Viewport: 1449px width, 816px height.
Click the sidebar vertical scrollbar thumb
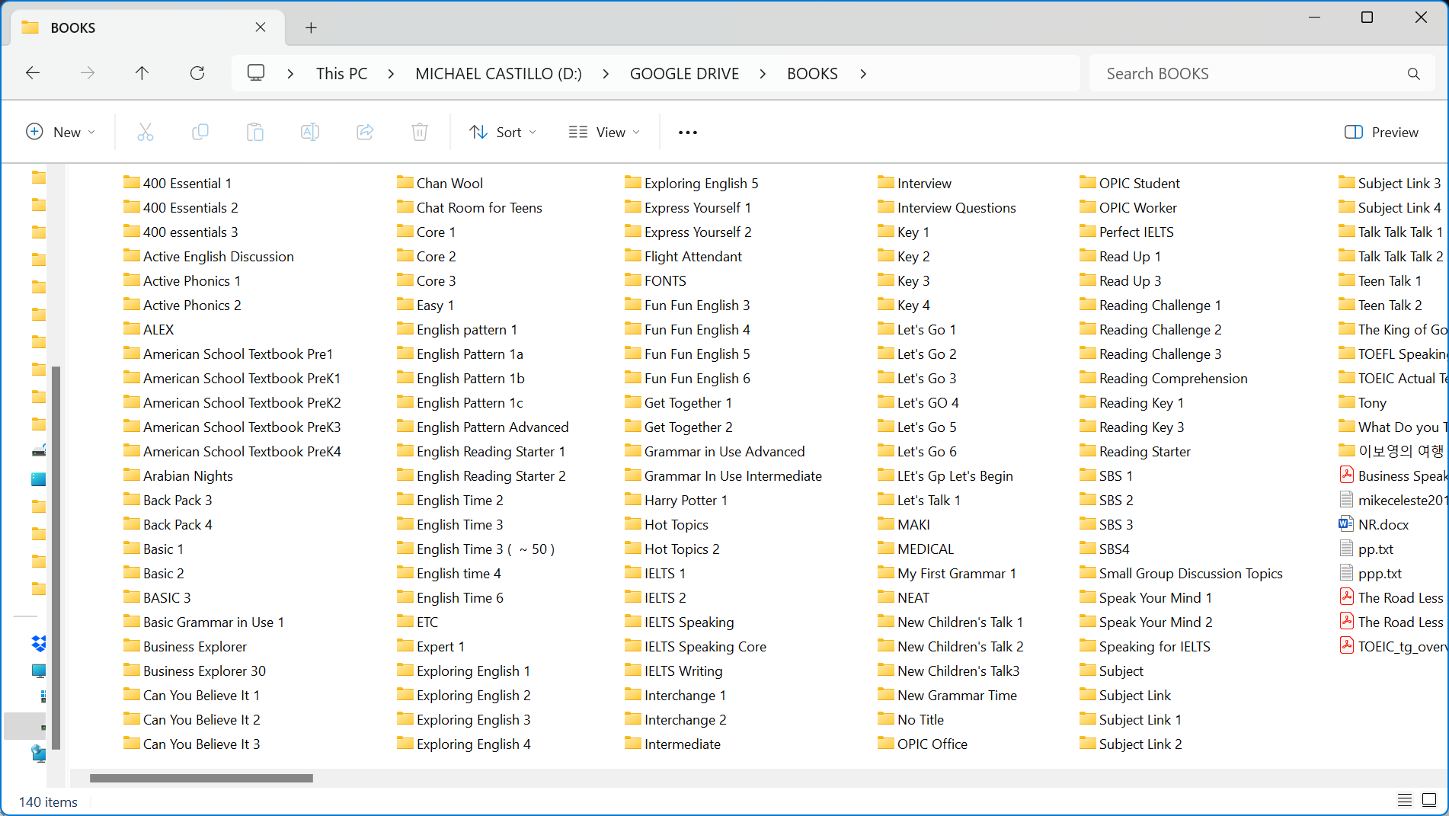pyautogui.click(x=56, y=557)
